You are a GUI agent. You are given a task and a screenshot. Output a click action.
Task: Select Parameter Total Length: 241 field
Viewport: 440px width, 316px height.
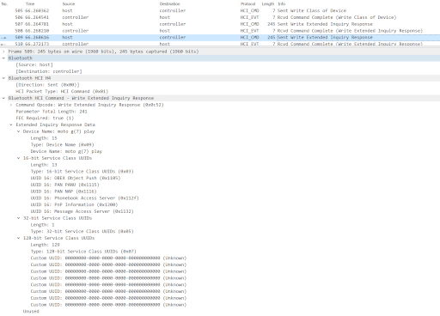click(x=52, y=112)
